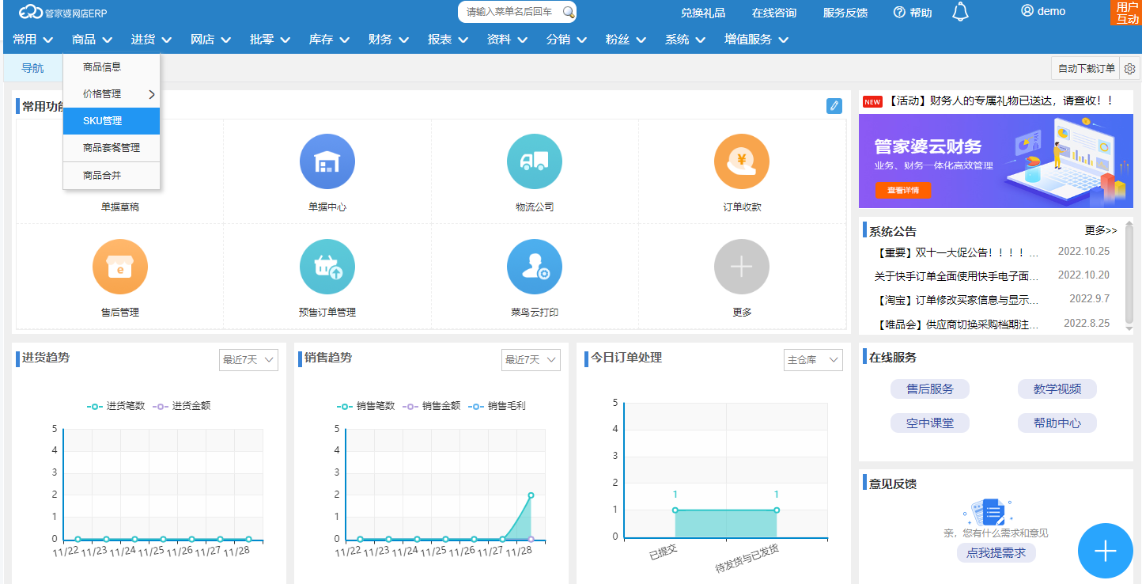1142x584 pixels.
Task: Open the 单据草稿 shortcut tile
Action: (x=119, y=207)
